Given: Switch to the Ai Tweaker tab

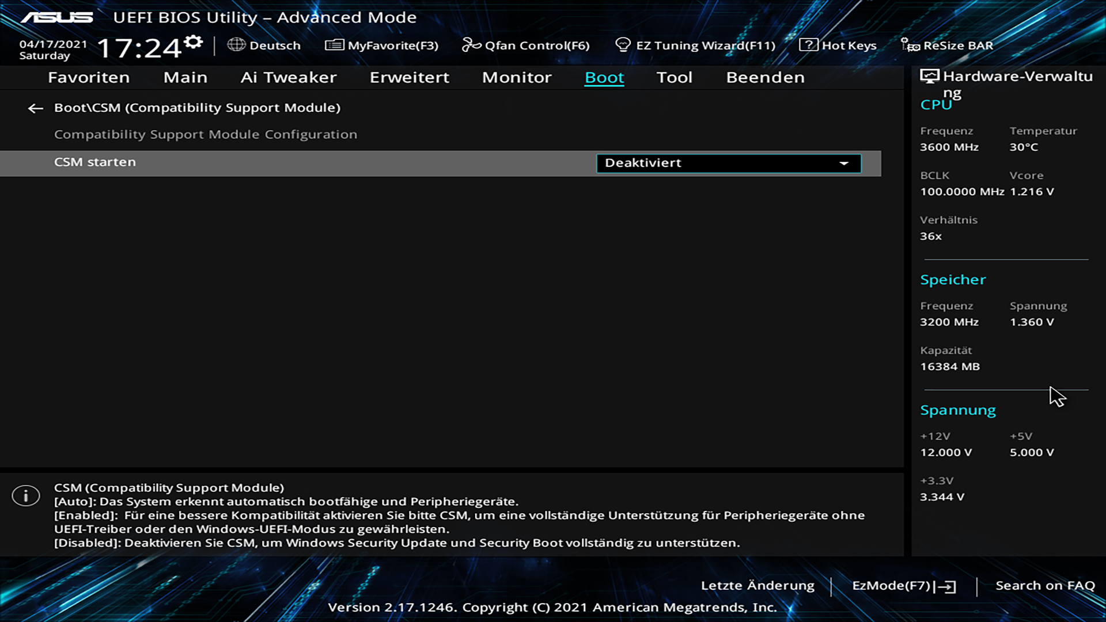Looking at the screenshot, I should 288,78.
